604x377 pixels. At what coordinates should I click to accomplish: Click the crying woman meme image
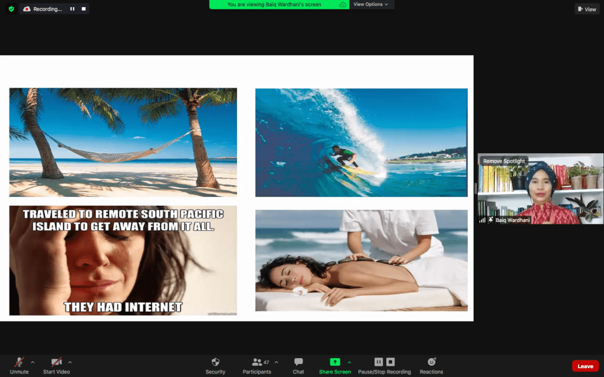(123, 260)
